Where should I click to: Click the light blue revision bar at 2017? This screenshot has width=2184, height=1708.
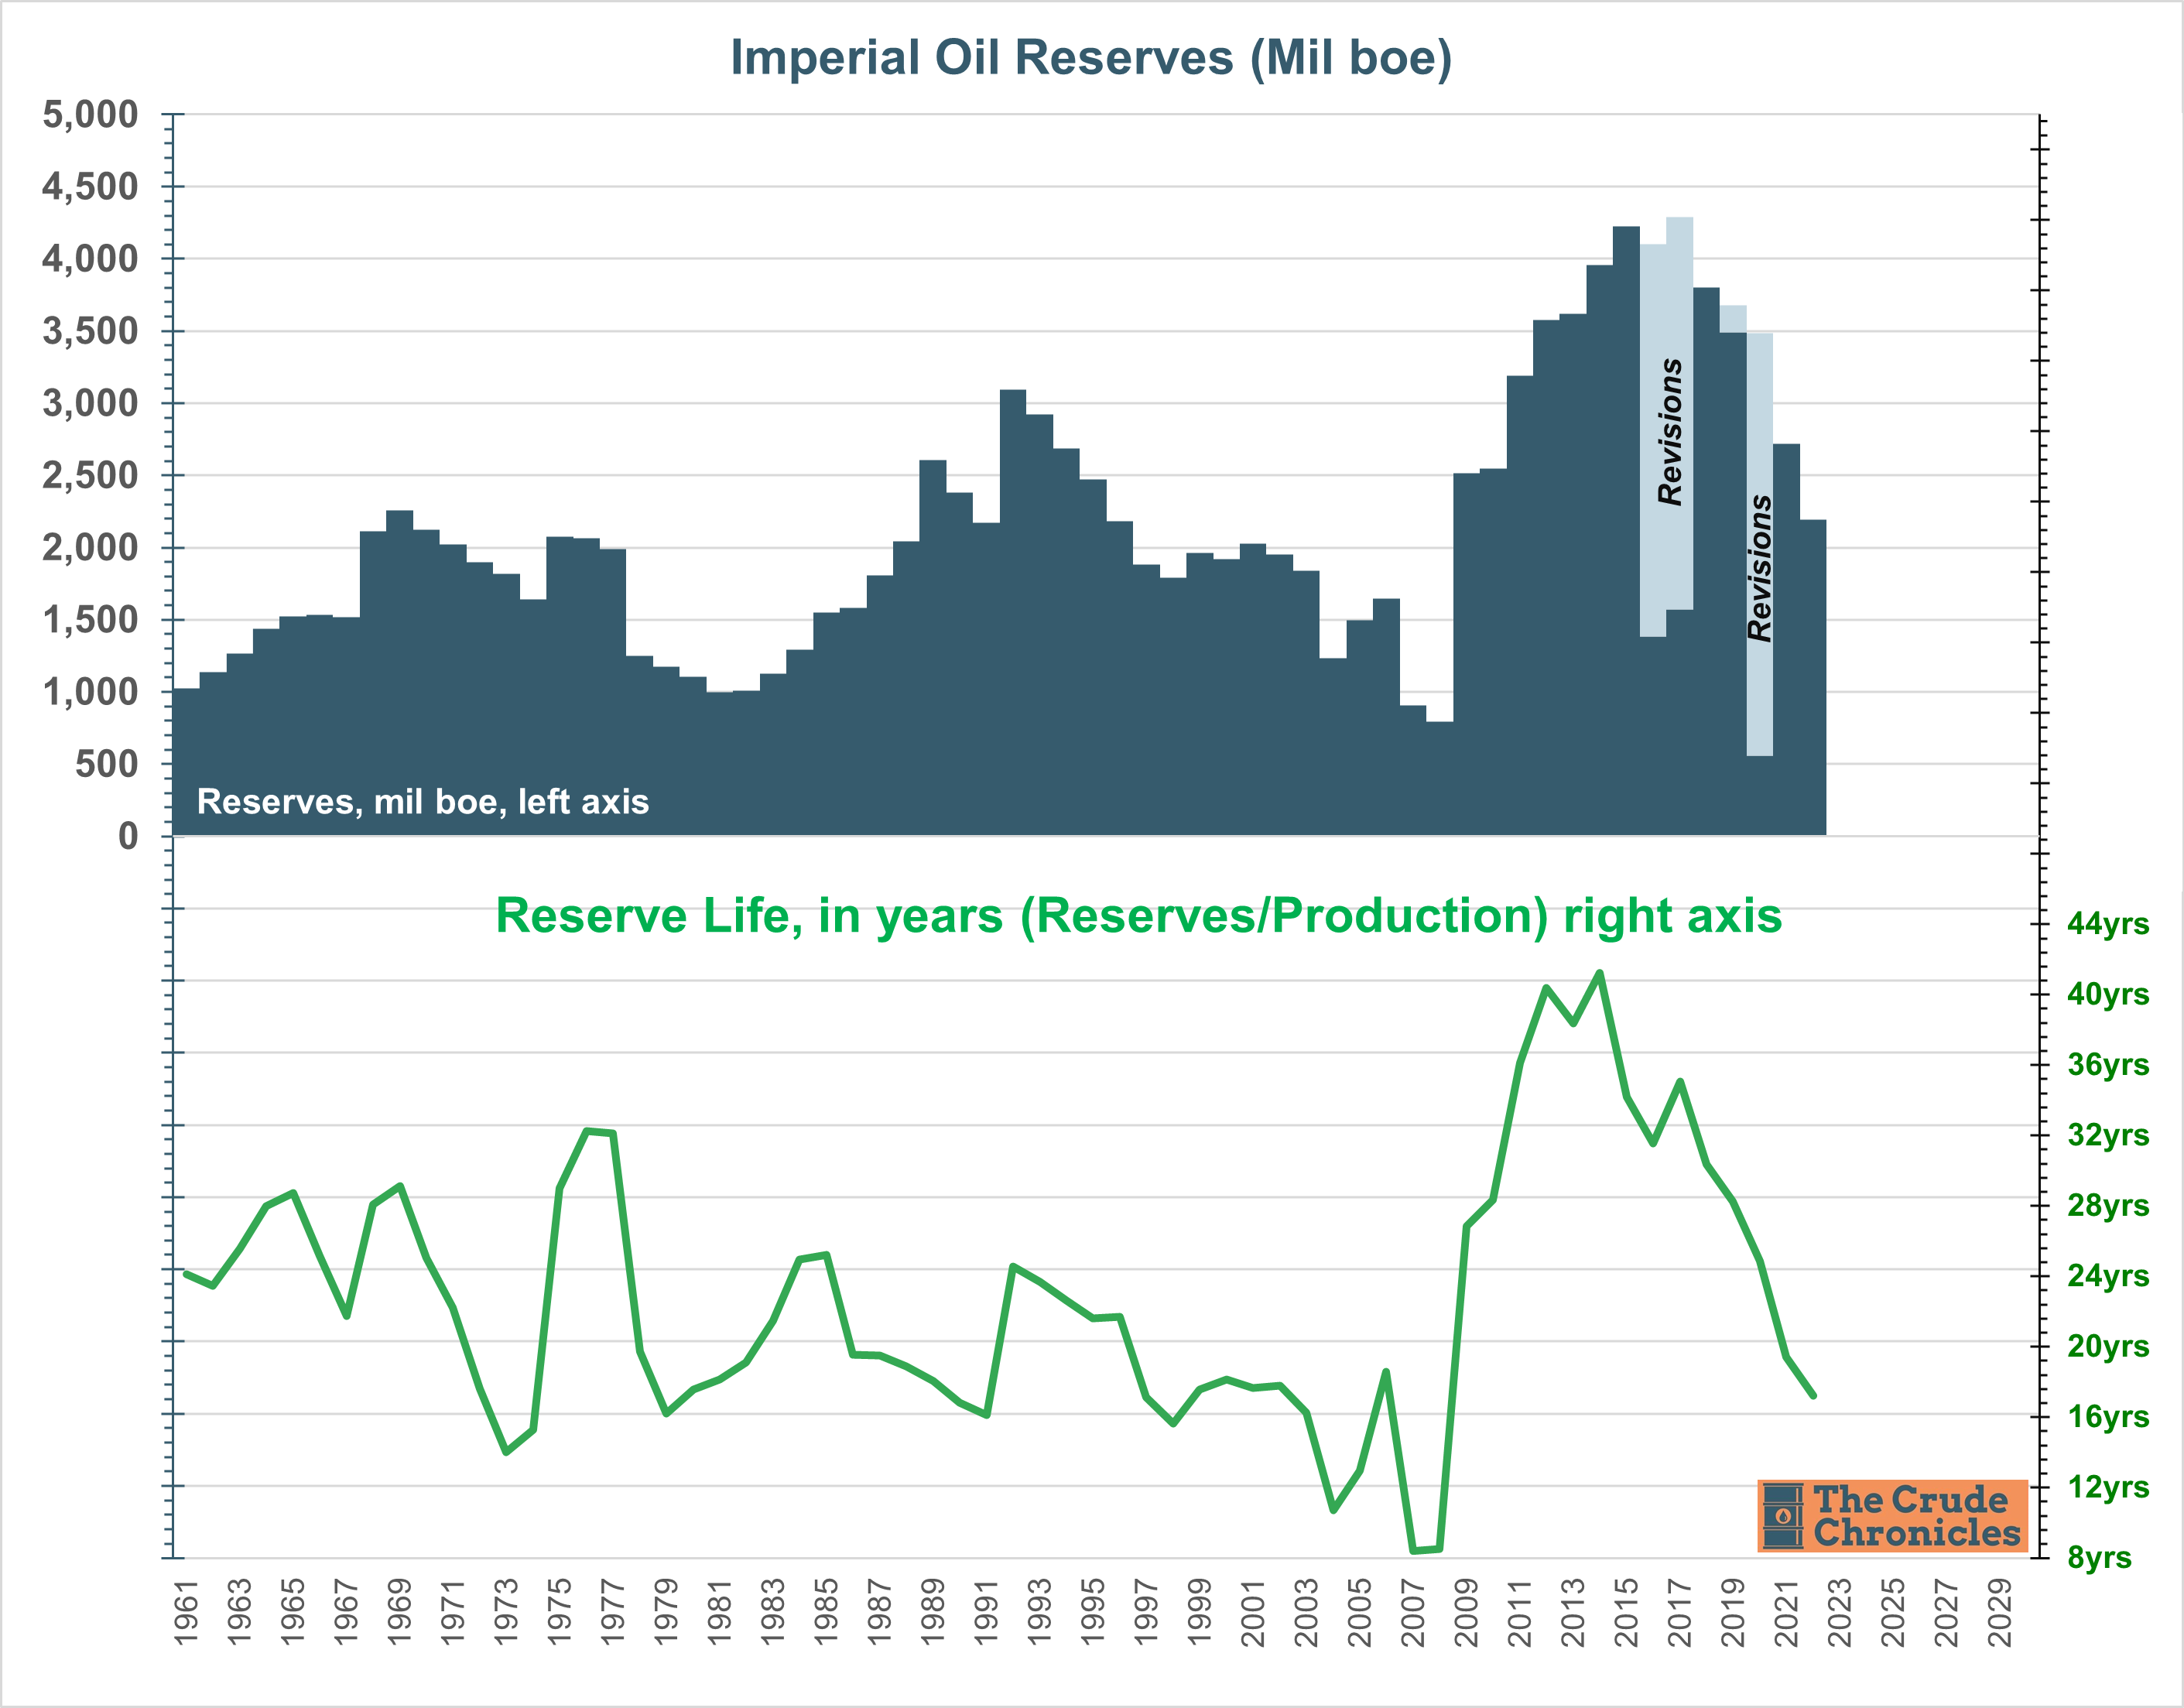pyautogui.click(x=1680, y=413)
